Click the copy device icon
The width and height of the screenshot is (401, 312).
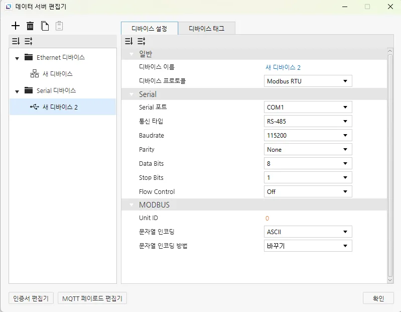tap(45, 26)
